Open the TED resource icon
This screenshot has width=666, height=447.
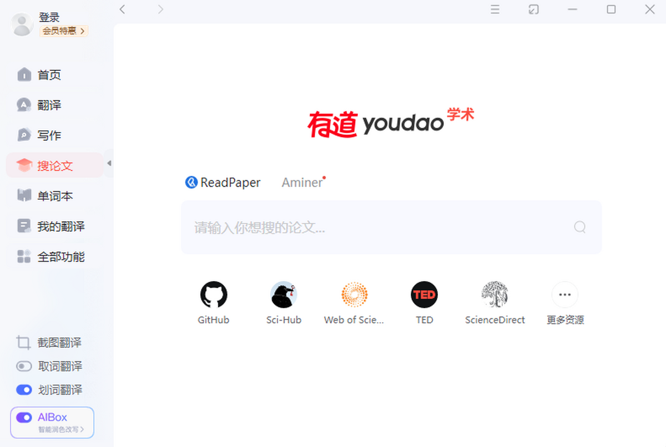pyautogui.click(x=424, y=295)
